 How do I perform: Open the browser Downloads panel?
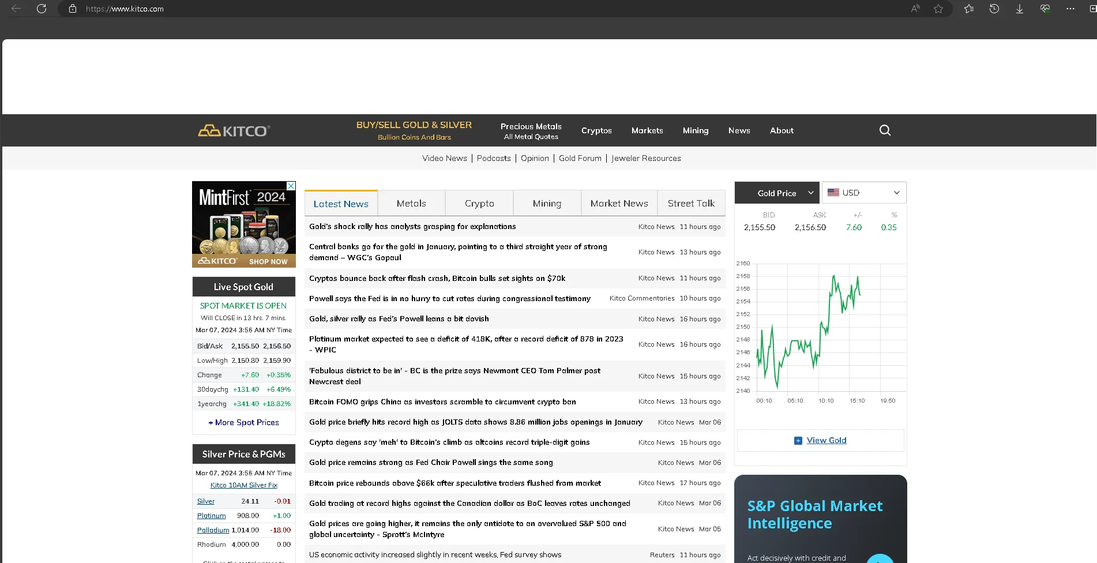tap(1020, 9)
